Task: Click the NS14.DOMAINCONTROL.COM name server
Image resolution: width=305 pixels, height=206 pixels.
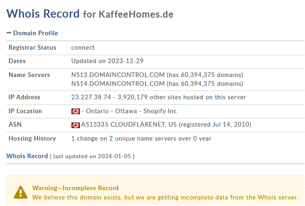Action: tap(118, 84)
